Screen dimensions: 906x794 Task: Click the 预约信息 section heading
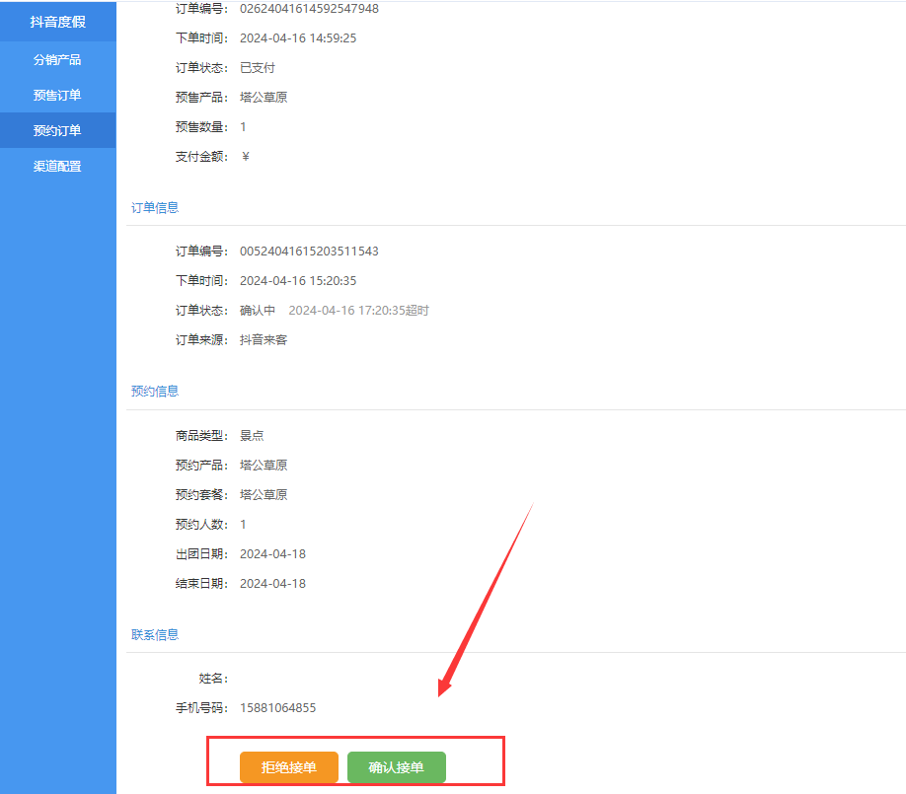pos(155,391)
